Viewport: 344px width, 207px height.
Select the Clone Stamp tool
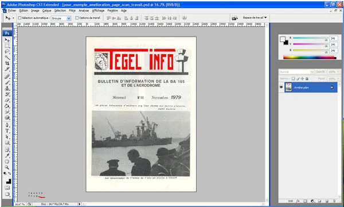[x=7, y=89]
